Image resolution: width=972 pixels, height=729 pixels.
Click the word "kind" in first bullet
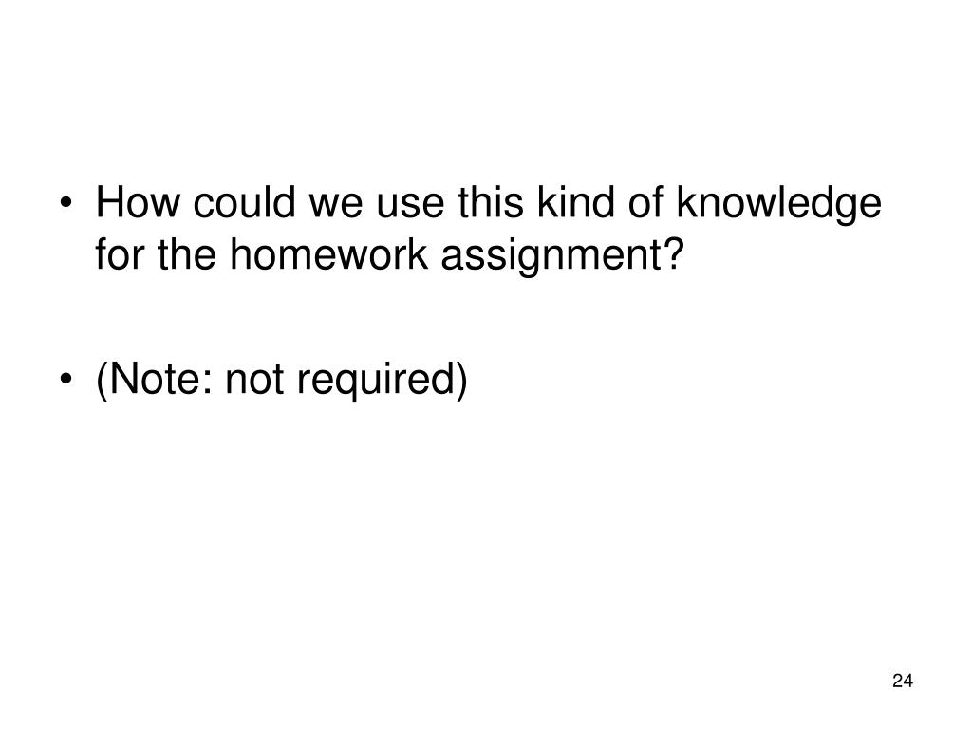click(x=575, y=202)
